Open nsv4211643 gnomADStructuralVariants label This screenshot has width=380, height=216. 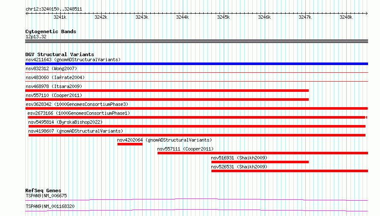[73, 60]
